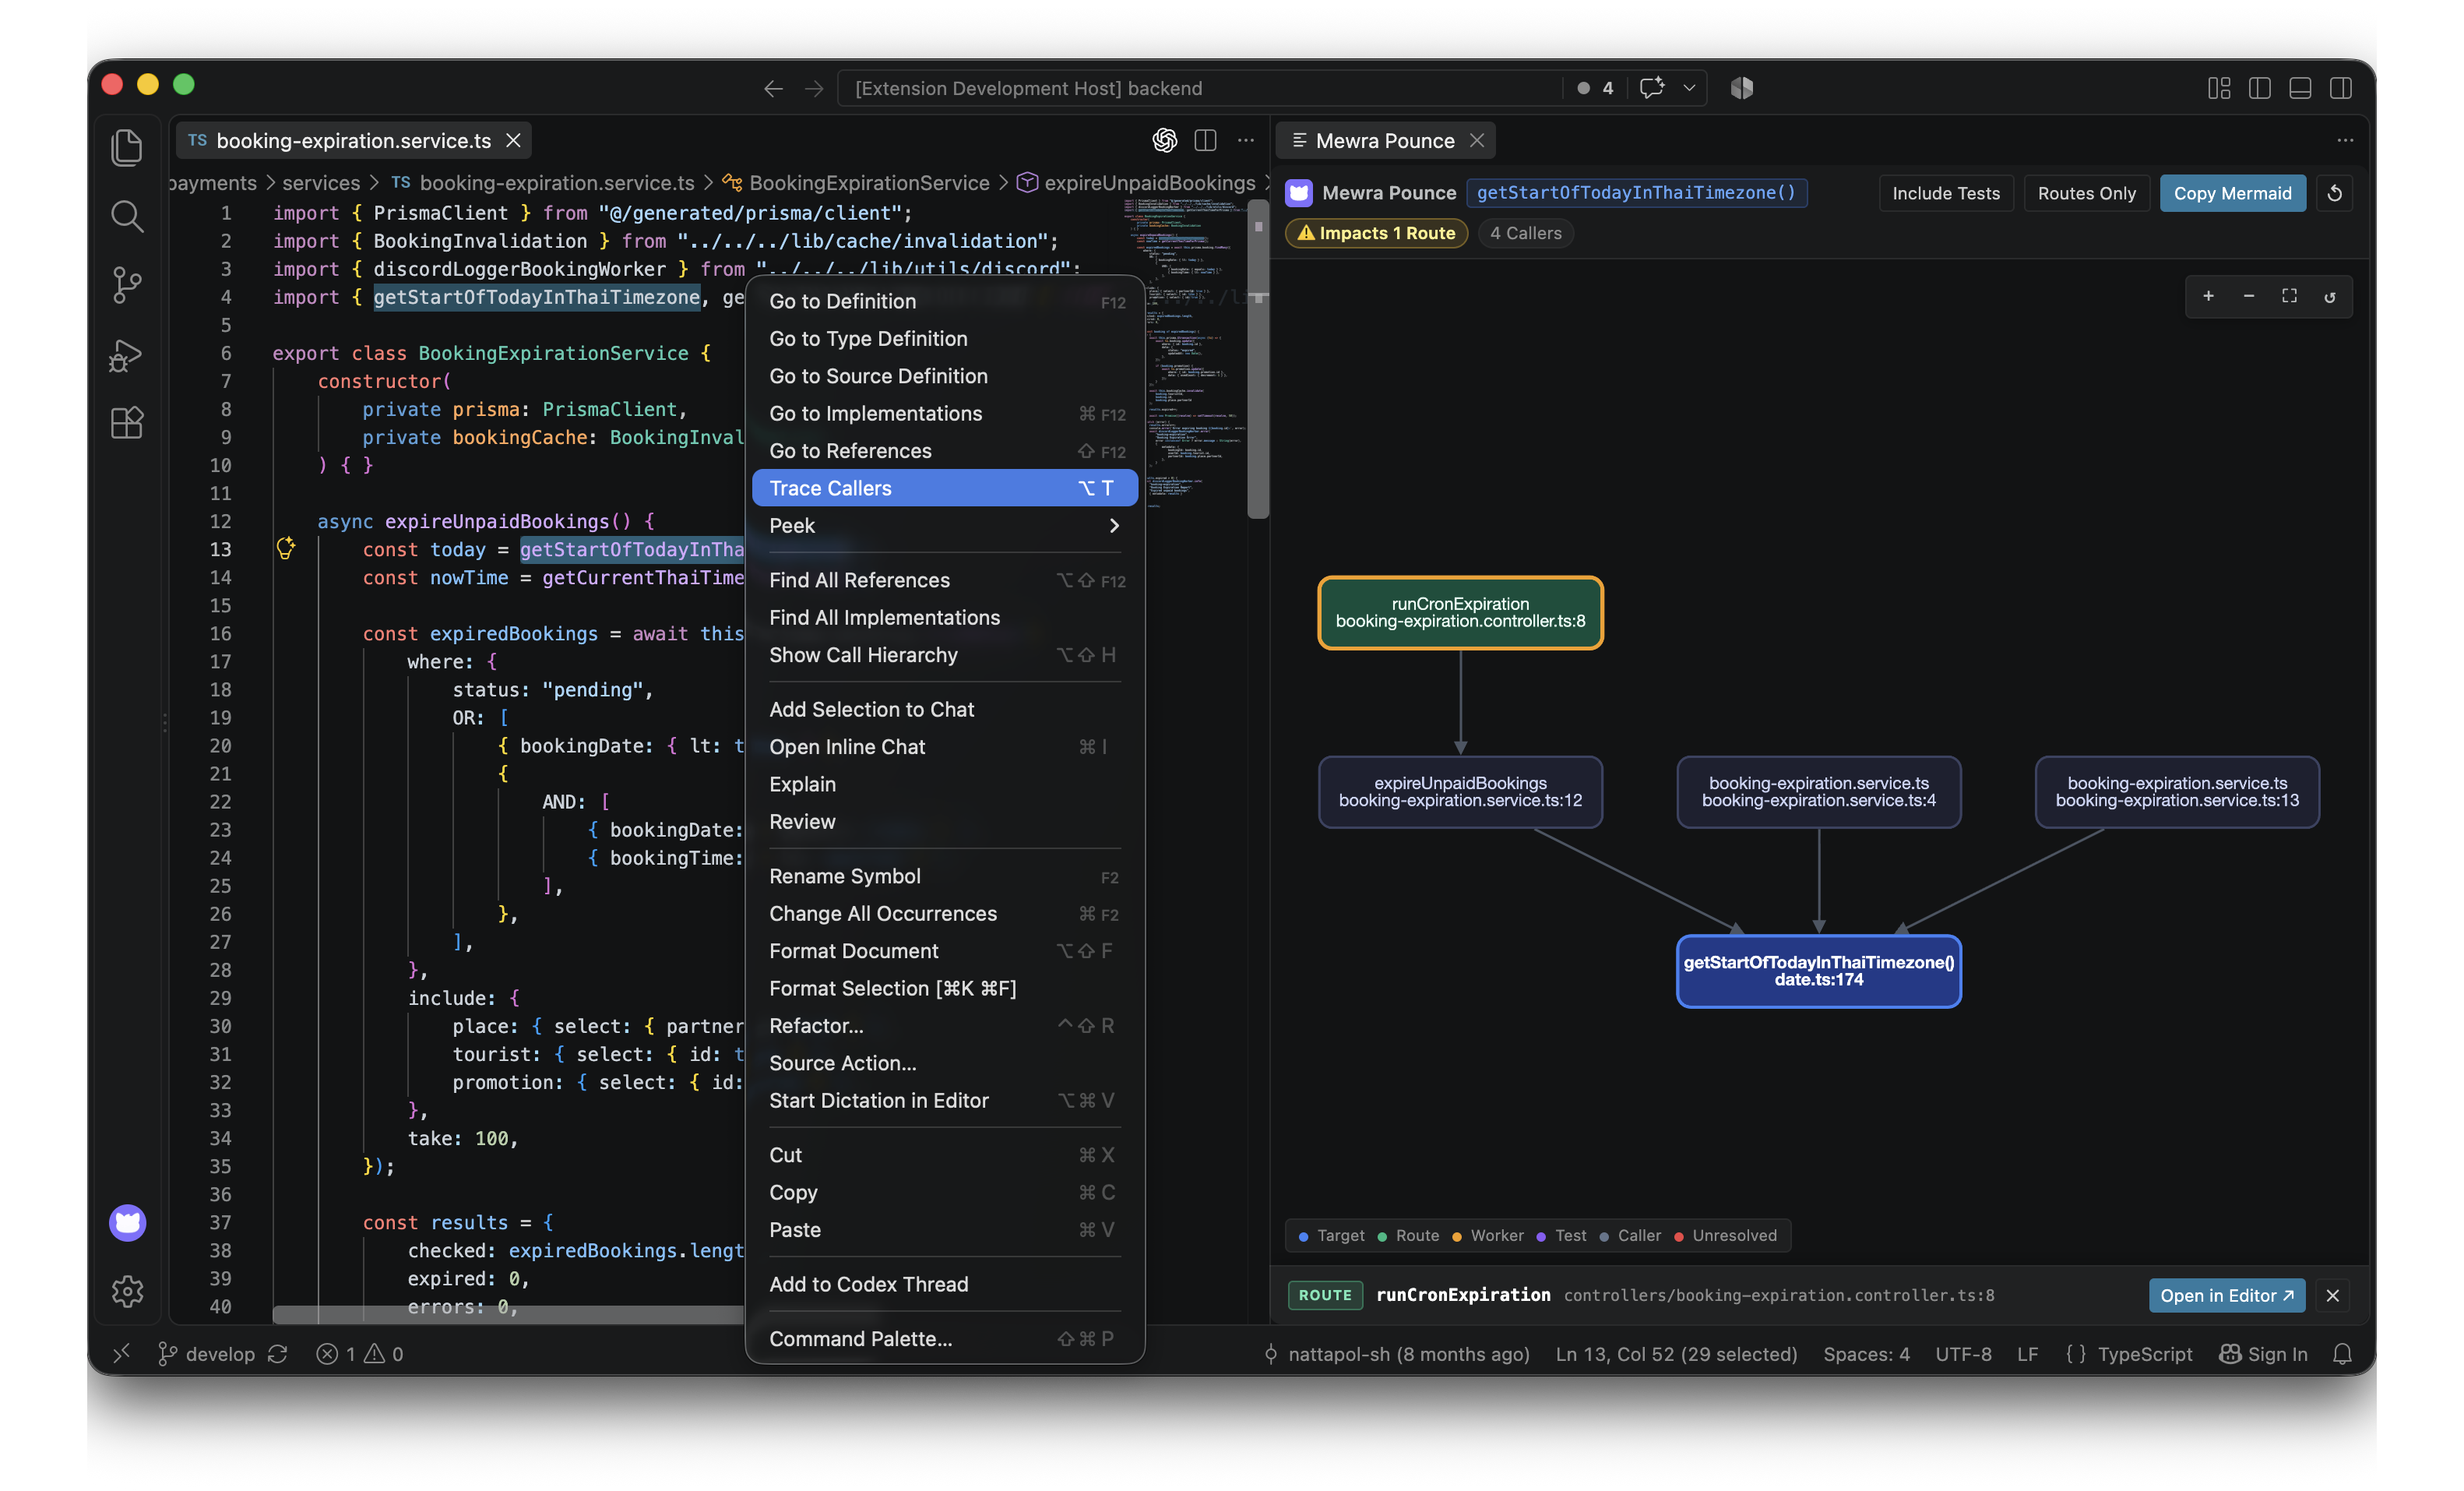Click the getStartOfTodayInThaiTimezone() target node

click(x=1818, y=971)
